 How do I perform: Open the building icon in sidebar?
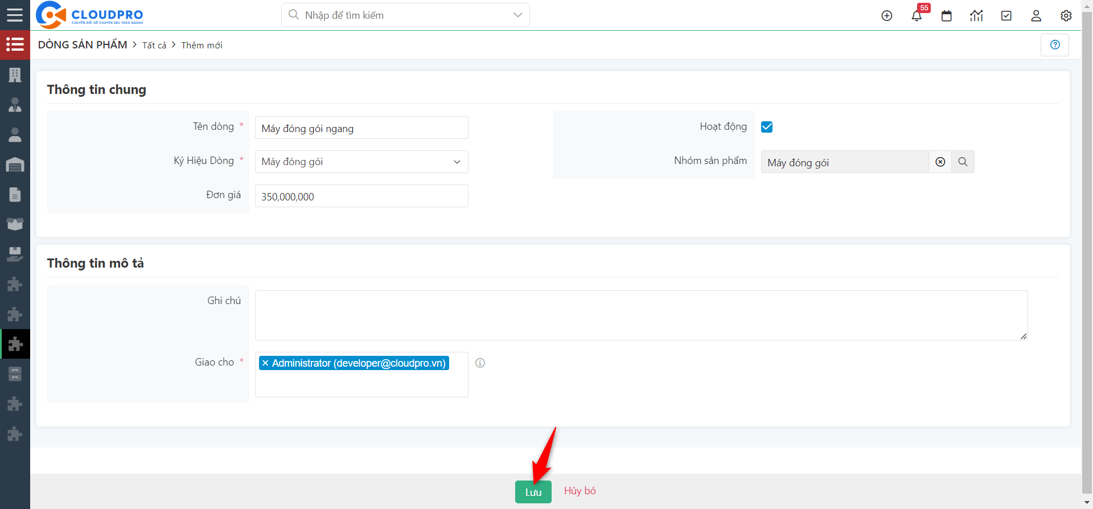tap(15, 75)
